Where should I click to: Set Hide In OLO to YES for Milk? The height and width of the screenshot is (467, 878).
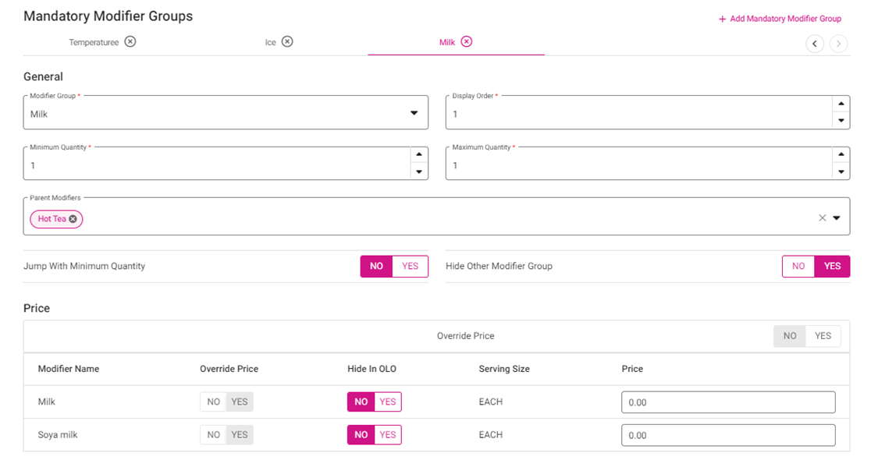click(x=388, y=402)
